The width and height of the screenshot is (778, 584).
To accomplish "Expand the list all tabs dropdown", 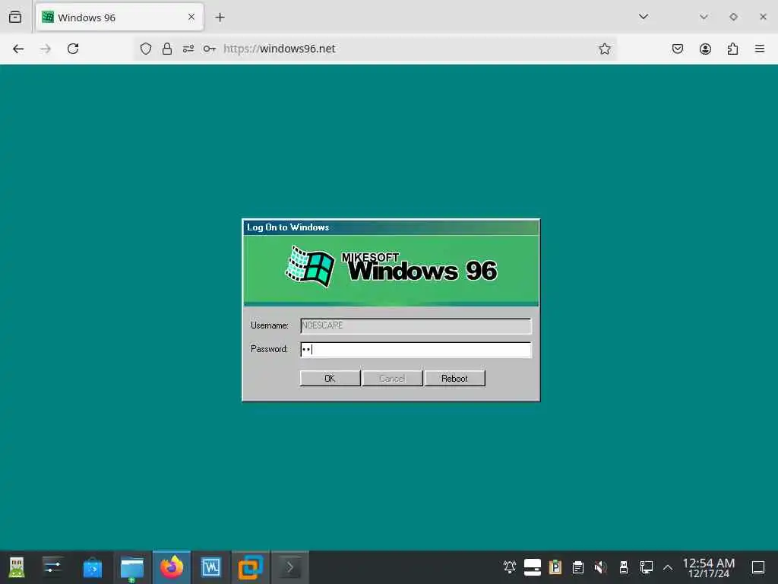I will tap(644, 17).
